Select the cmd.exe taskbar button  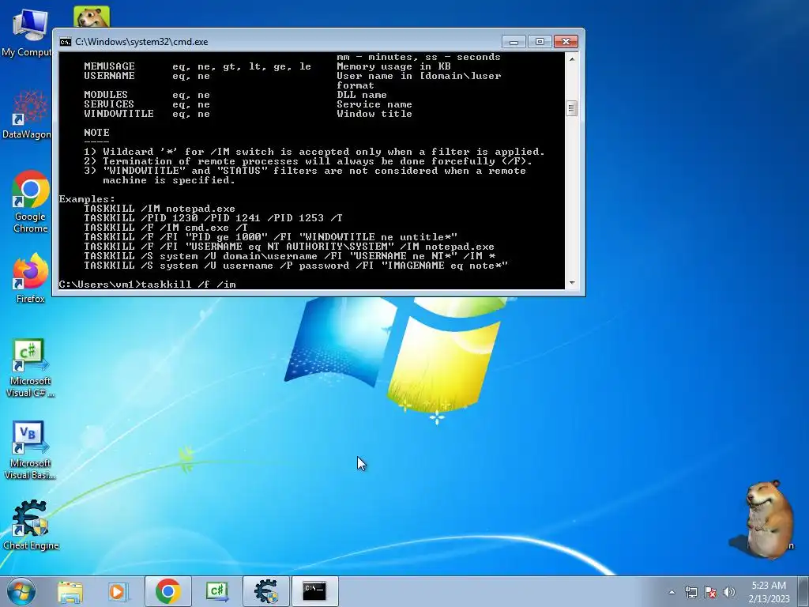click(314, 591)
